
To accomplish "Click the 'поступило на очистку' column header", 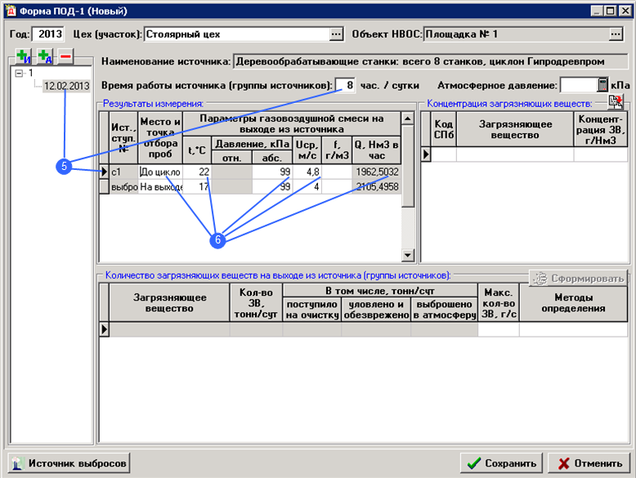I will point(312,310).
